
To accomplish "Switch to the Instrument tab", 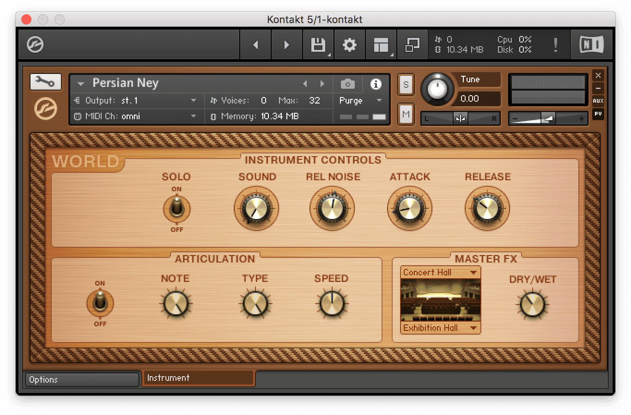I will coord(199,378).
